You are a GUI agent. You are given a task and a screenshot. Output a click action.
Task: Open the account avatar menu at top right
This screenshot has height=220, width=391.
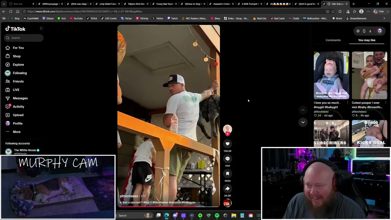point(379,31)
